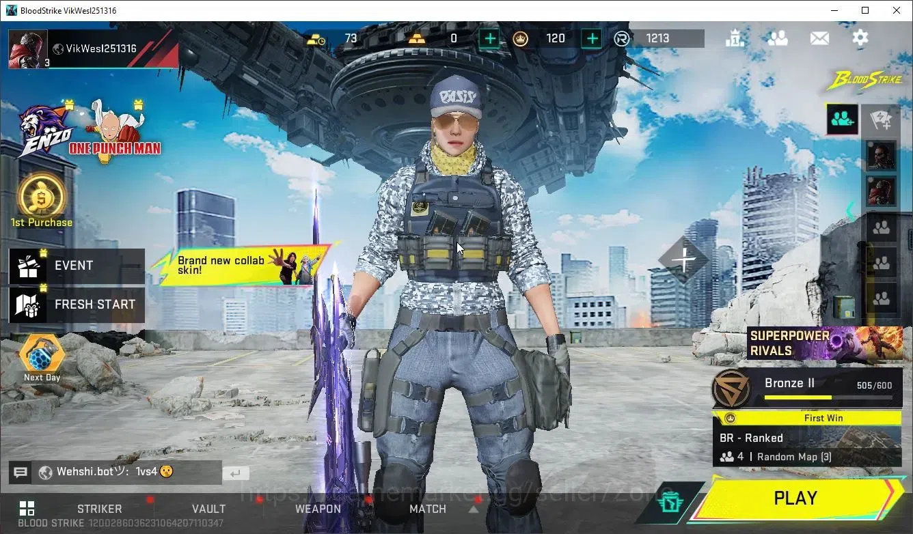Open the loadout icon beside PLAY

click(x=670, y=503)
